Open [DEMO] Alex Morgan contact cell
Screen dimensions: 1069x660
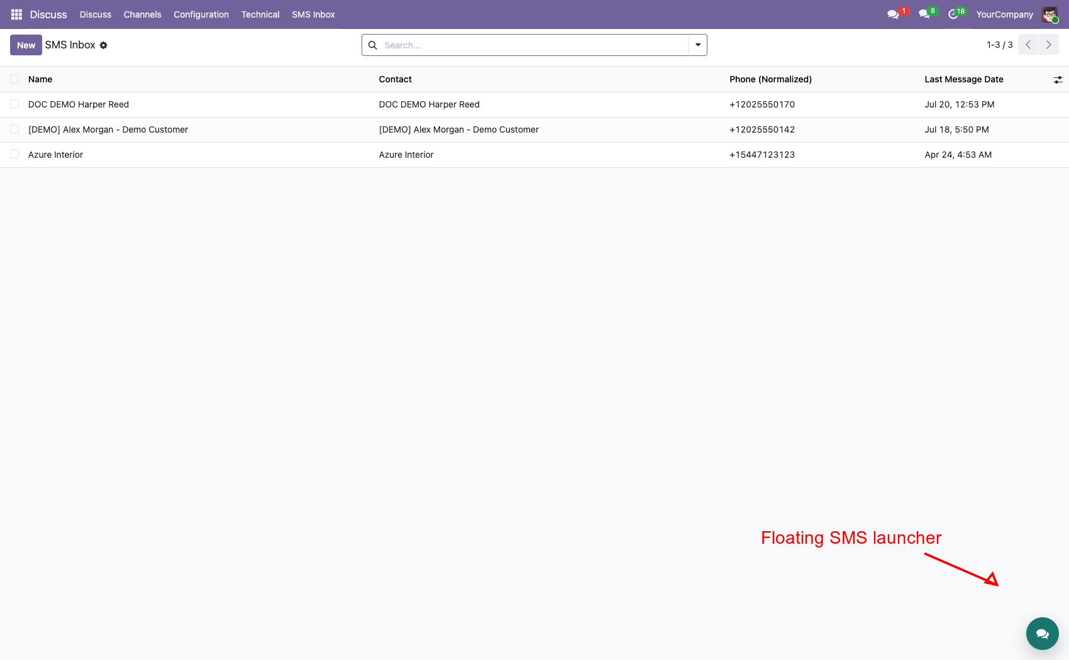pos(458,129)
